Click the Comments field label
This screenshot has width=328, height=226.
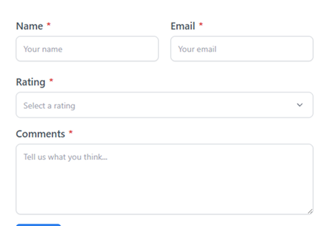point(40,134)
